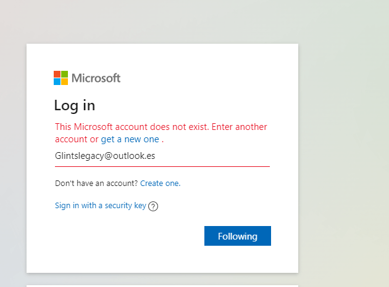Click the yellow square in the Microsoft logo
The height and width of the screenshot is (287, 389).
pyautogui.click(x=64, y=81)
